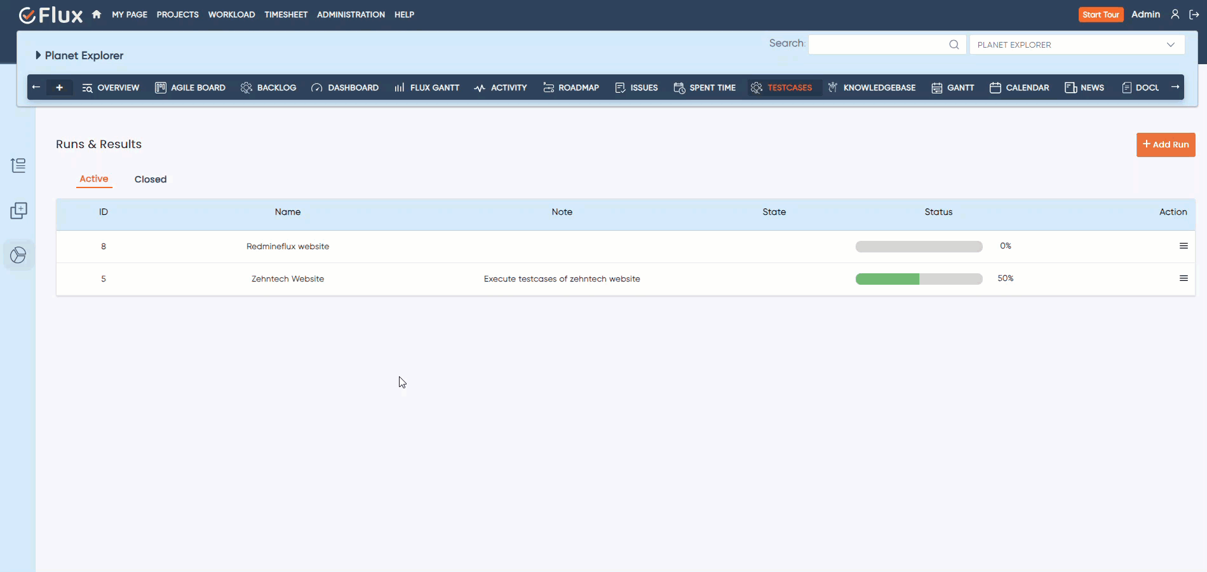Screen dimensions: 1207x572
Task: Click the home icon in top bar
Action: click(x=97, y=15)
